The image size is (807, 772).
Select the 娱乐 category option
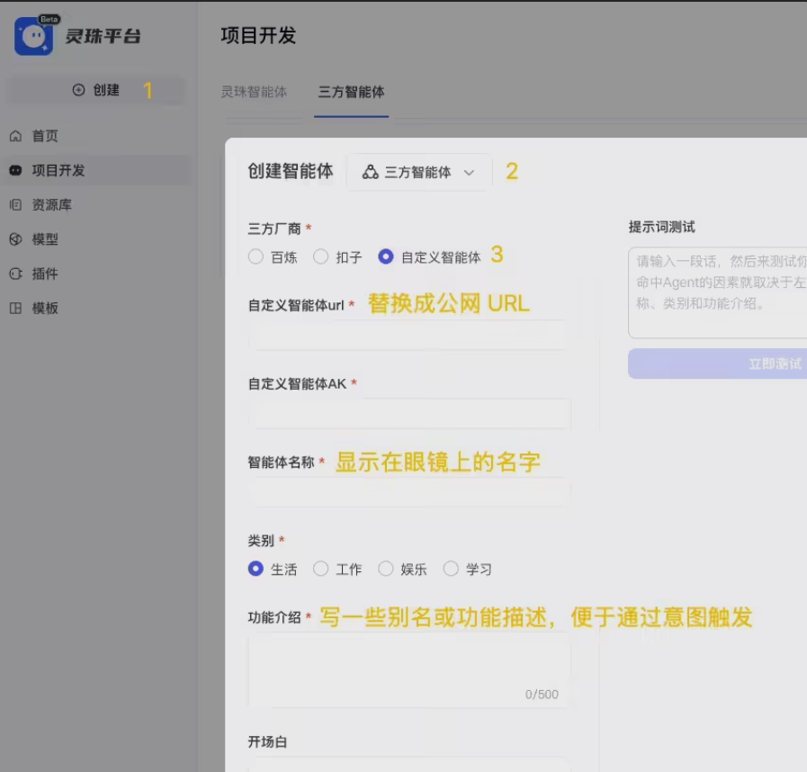click(386, 569)
